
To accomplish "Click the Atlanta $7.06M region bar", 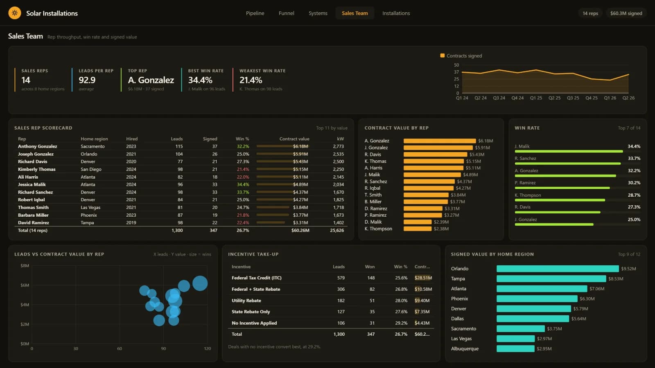I will pyautogui.click(x=542, y=289).
